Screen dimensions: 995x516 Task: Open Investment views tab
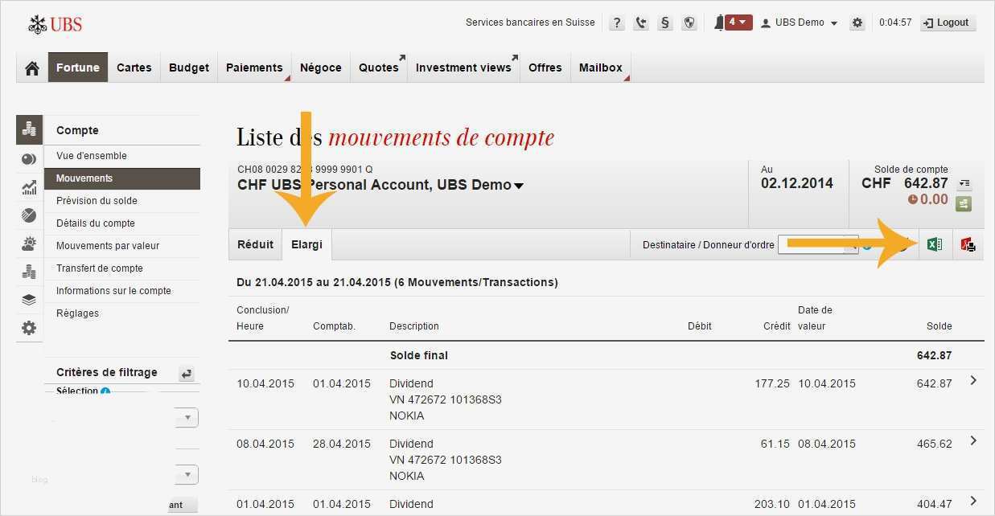point(463,68)
